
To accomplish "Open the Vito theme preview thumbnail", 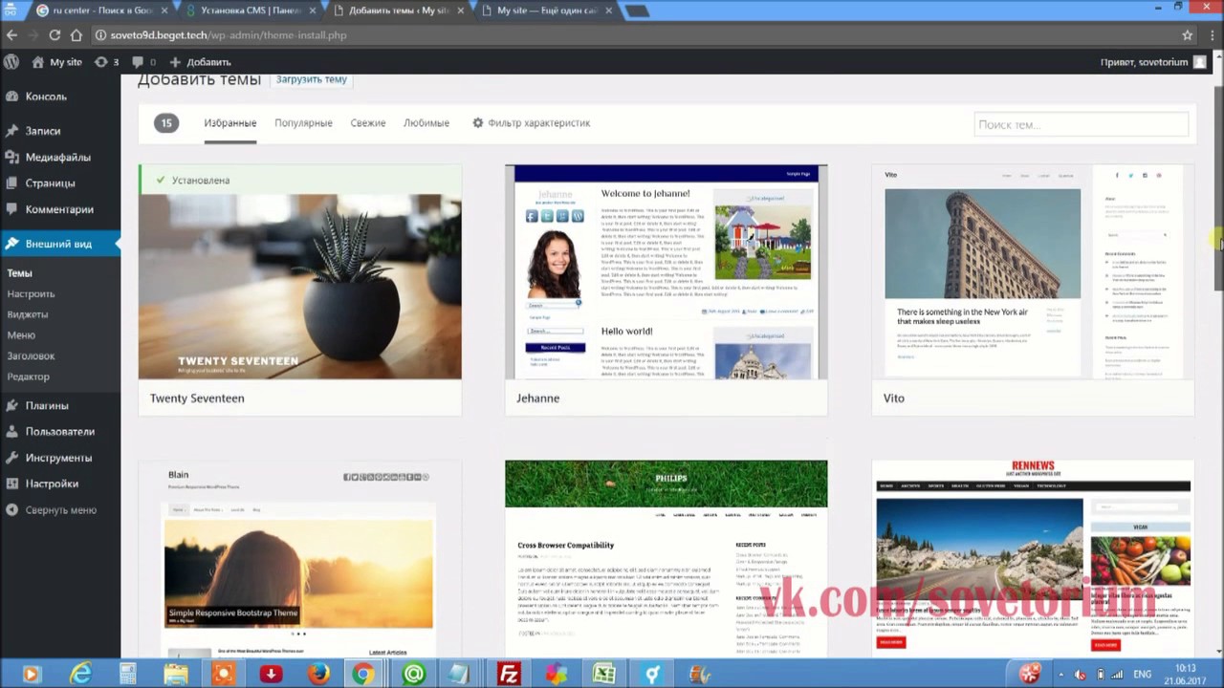I will 1033,272.
